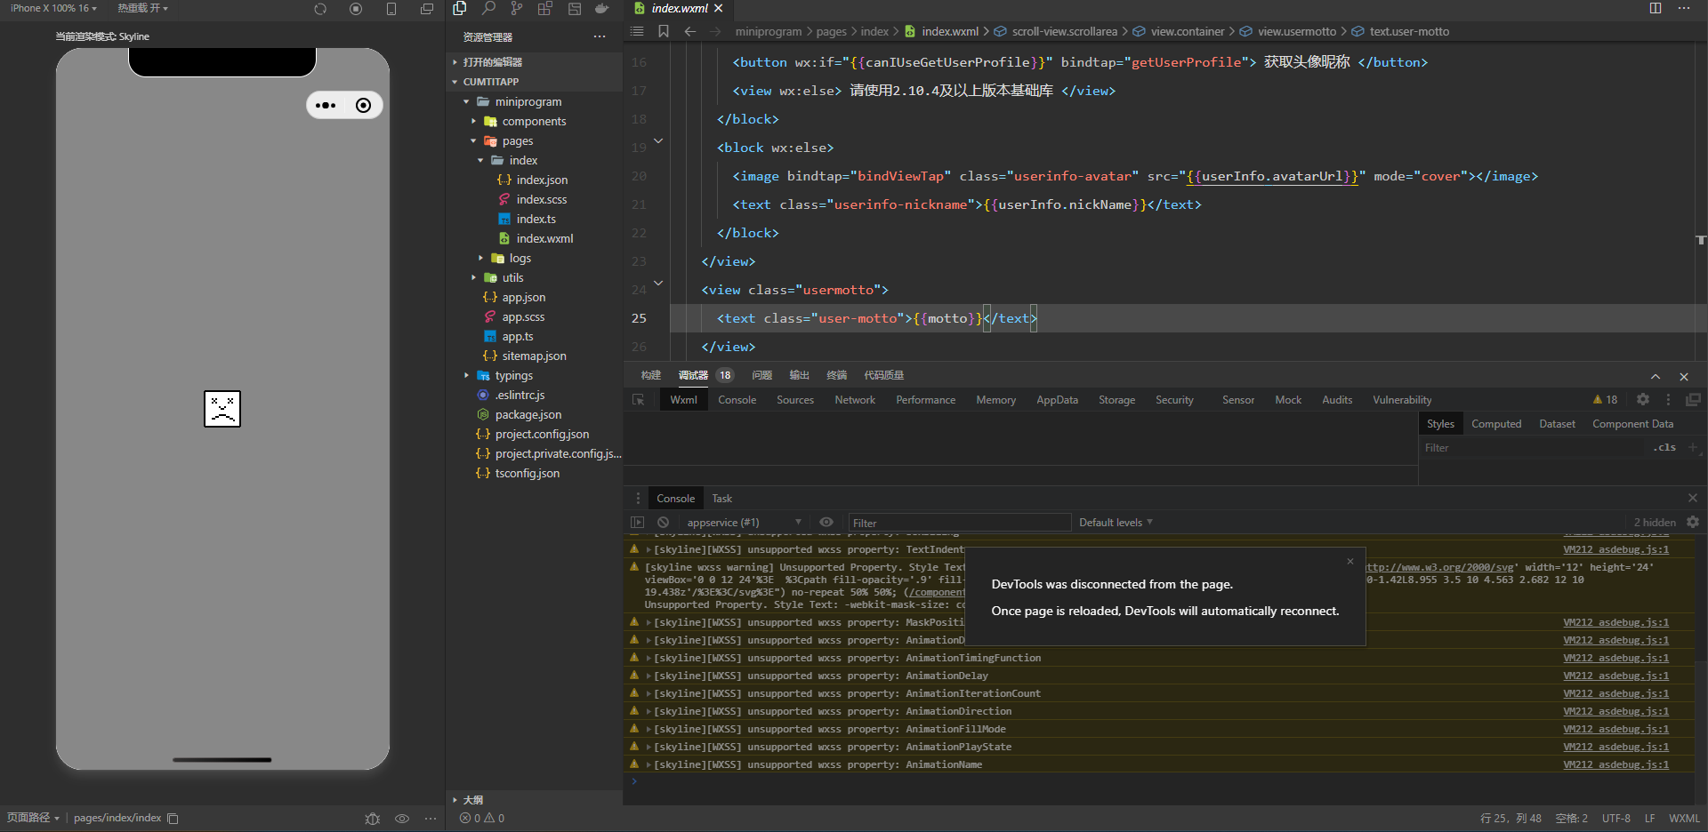Screen dimensions: 1708x832
Task: Open the search icon in the editor sidebar
Action: pos(488,9)
